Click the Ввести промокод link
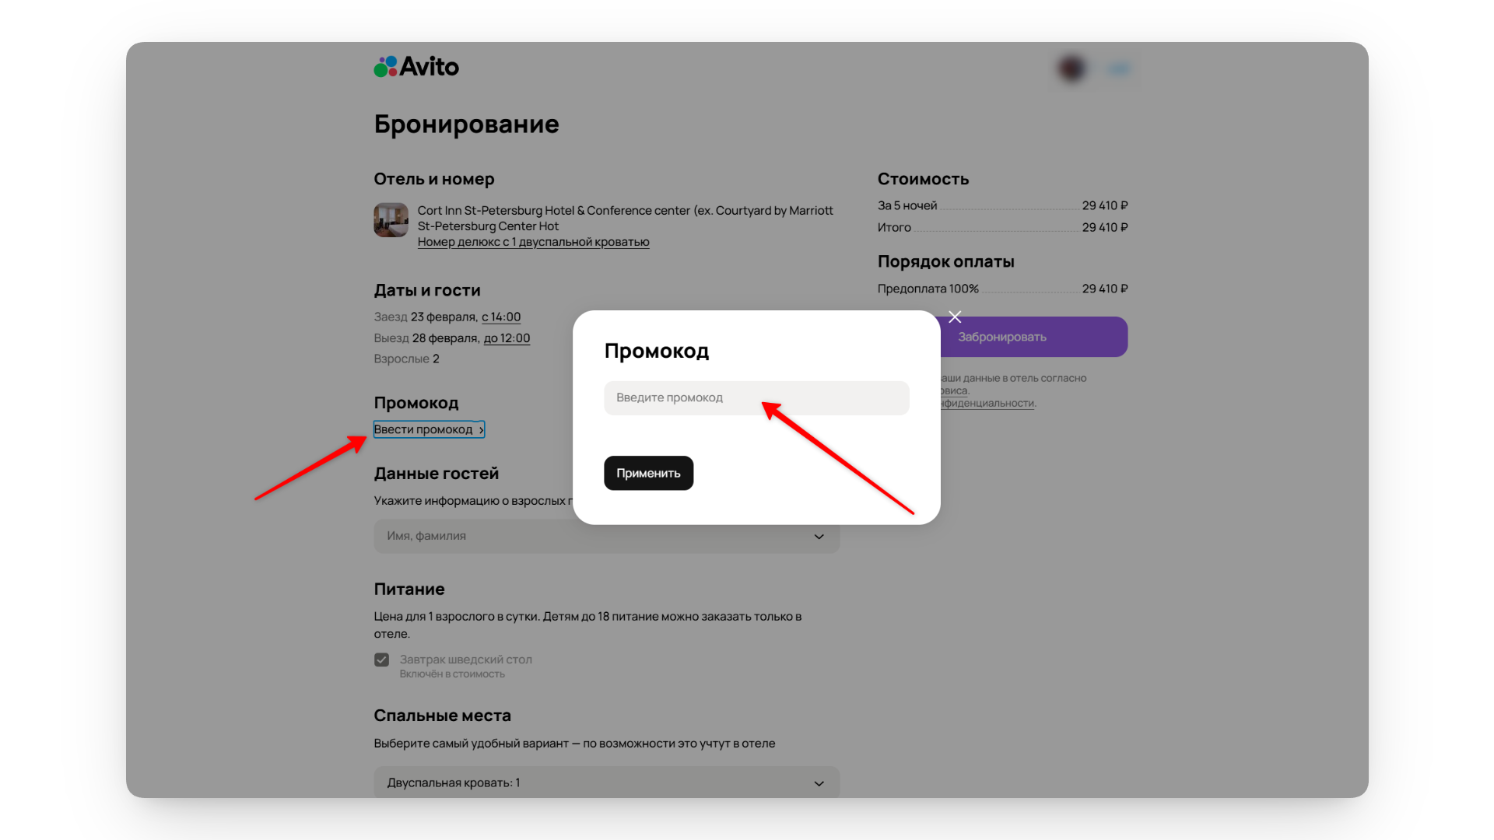 tap(424, 429)
